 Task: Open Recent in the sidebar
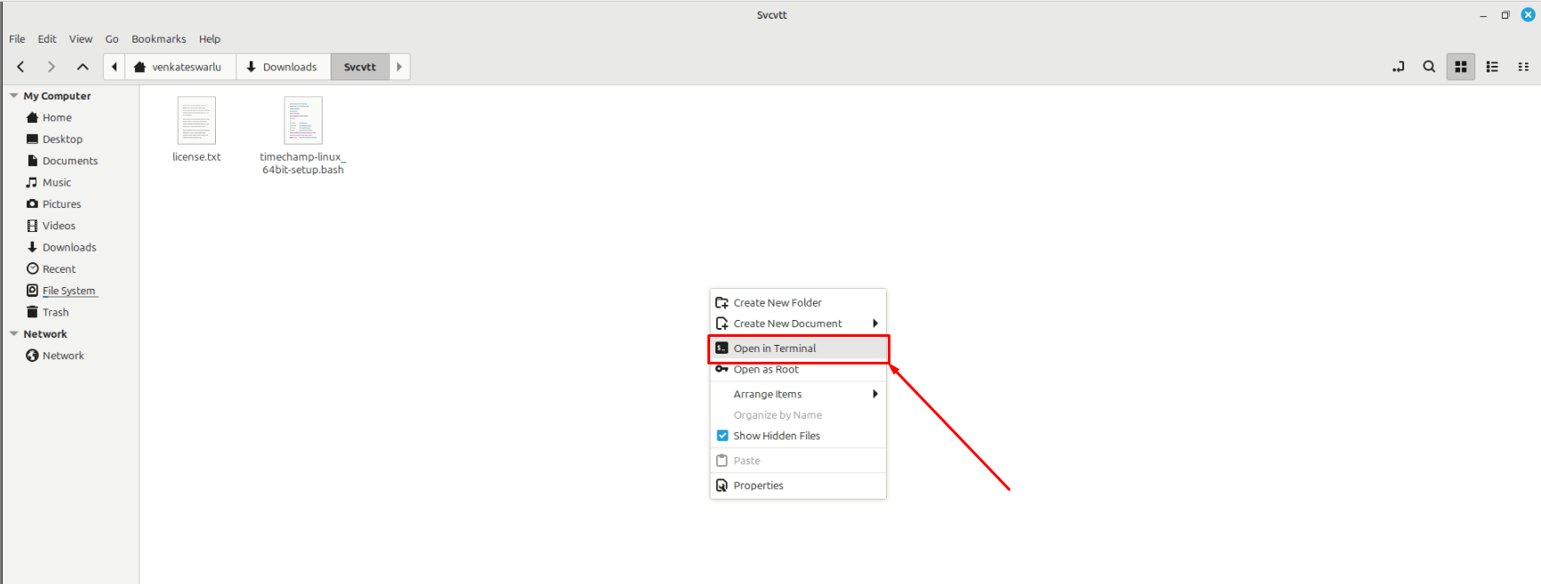[59, 269]
